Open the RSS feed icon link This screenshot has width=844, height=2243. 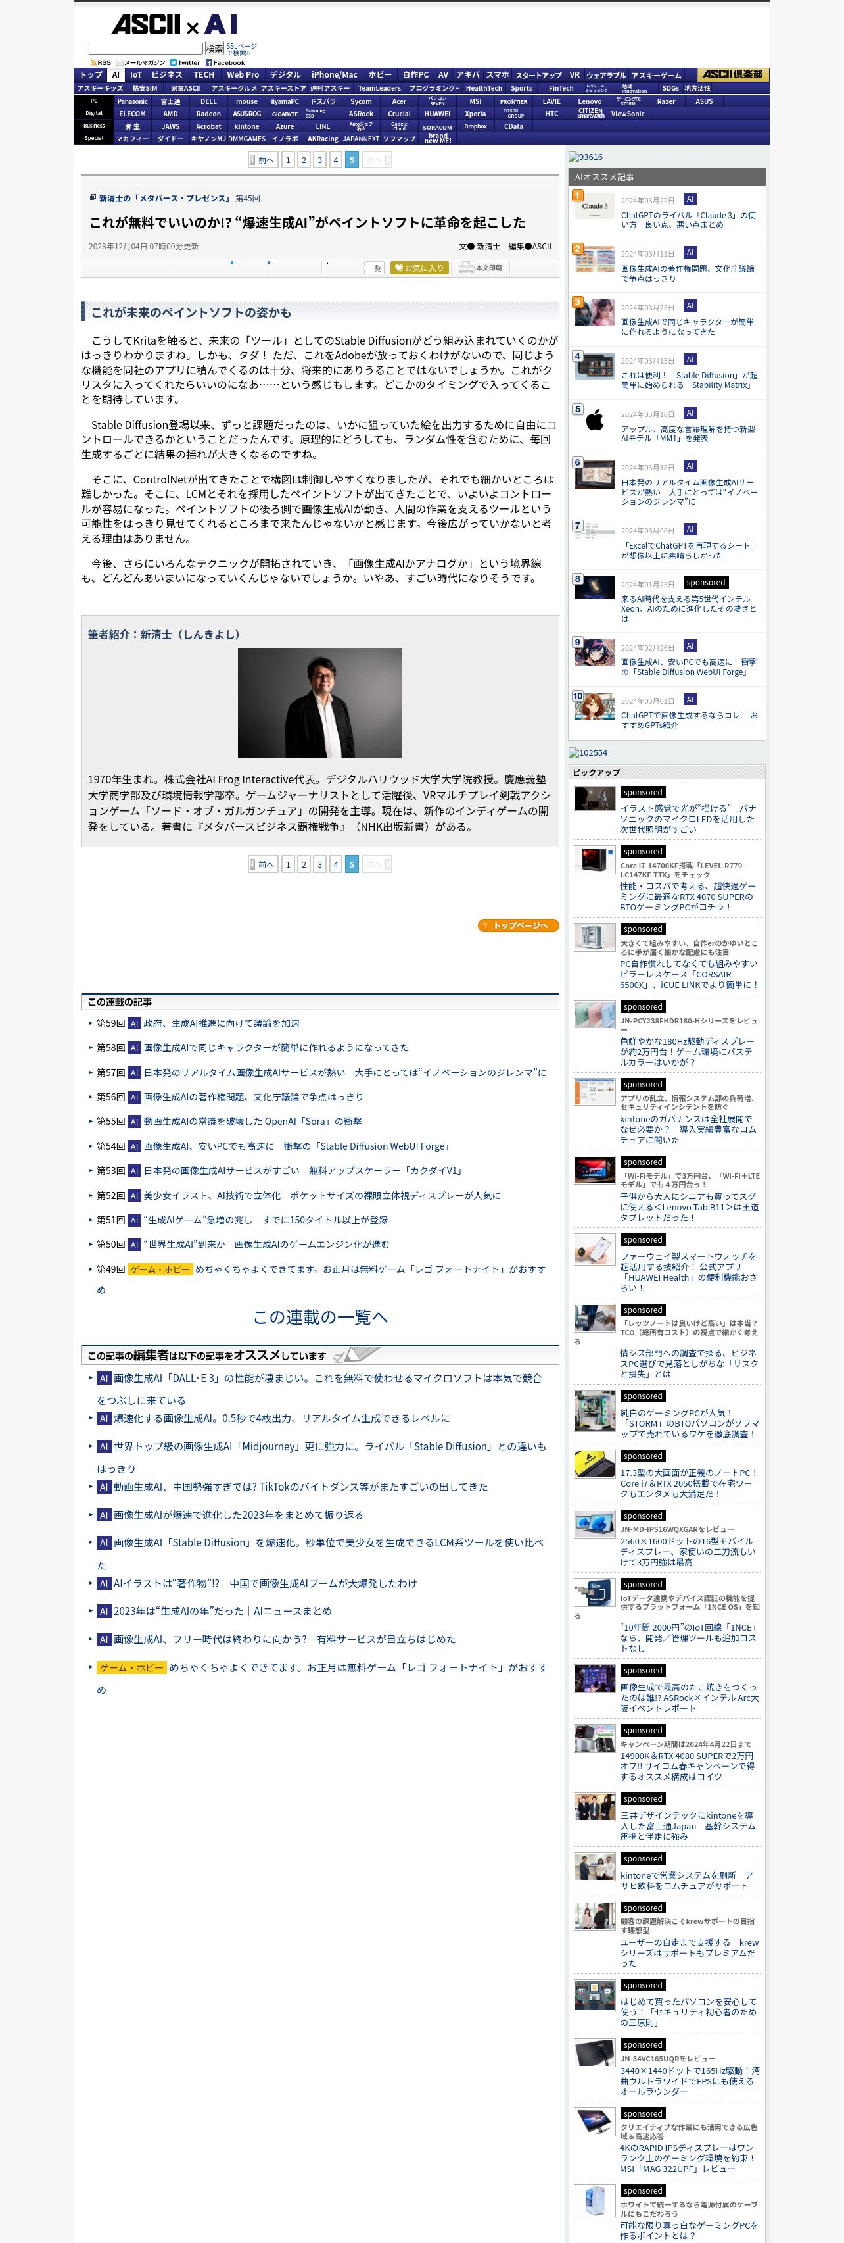point(100,62)
